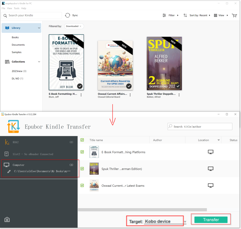Image resolution: width=241 pixels, height=229 pixels.
Task: Open options for Oswaal Current Affairs book
Action: (x=130, y=95)
